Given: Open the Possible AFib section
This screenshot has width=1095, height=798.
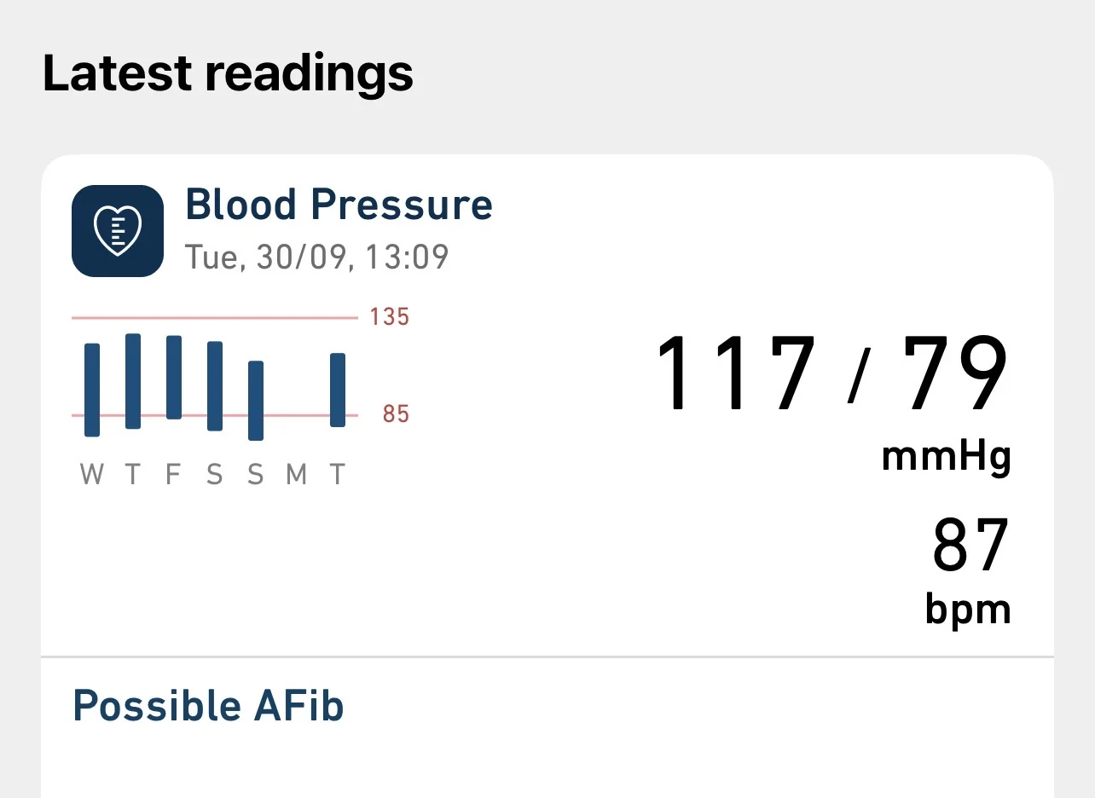Looking at the screenshot, I should click(x=208, y=706).
